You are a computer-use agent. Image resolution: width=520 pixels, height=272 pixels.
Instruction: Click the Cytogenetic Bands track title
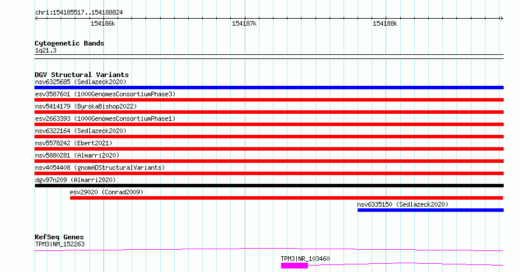coord(70,43)
